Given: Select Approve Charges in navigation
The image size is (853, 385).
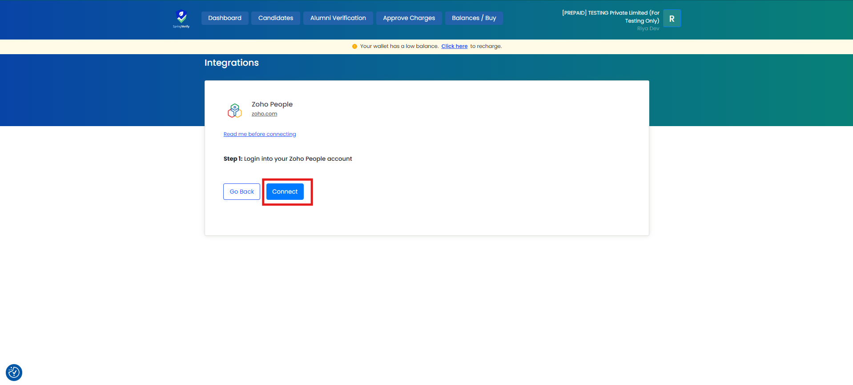Looking at the screenshot, I should click(409, 18).
